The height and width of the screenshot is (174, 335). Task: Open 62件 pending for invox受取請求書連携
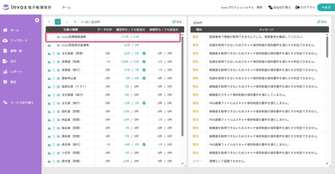tap(127, 45)
